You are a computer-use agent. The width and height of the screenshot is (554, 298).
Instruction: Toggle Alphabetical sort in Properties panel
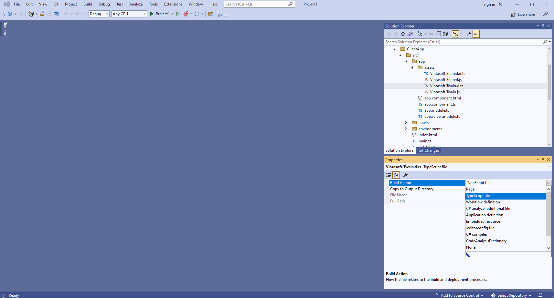point(396,175)
